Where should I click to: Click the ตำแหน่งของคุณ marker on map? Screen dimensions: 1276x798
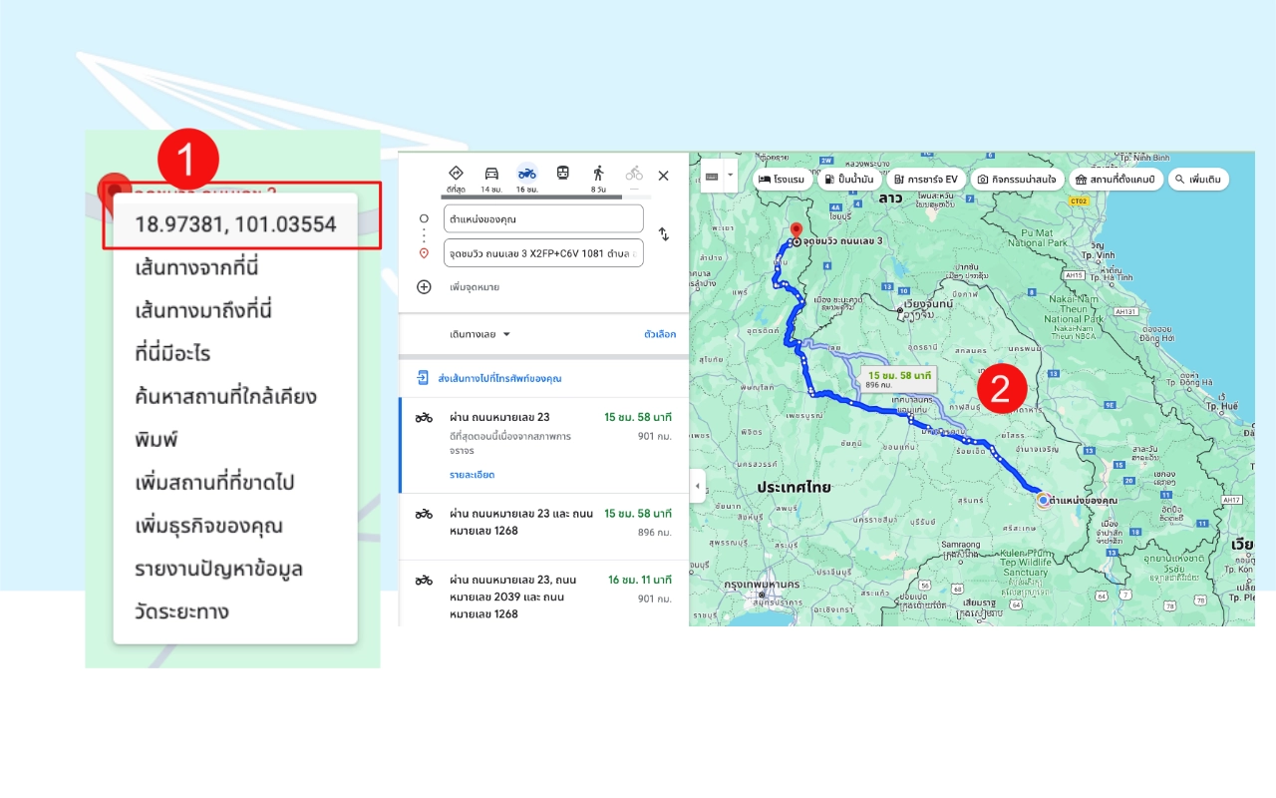coord(1043,500)
